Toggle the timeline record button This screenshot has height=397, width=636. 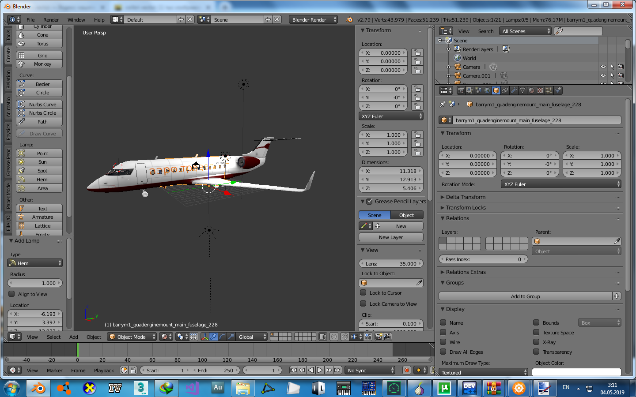coord(407,370)
